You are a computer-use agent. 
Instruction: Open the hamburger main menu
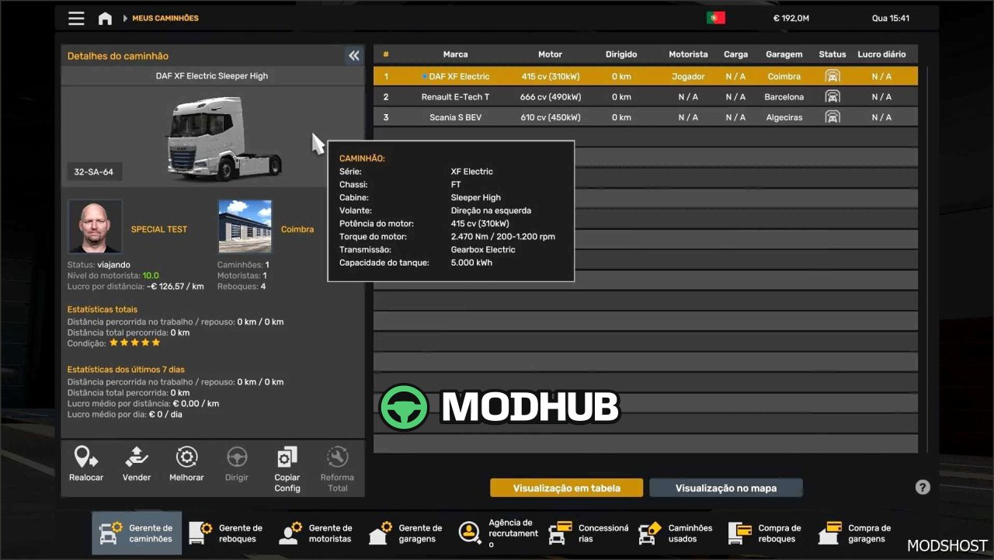point(76,18)
